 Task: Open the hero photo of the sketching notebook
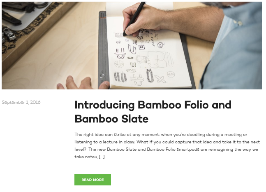pos(132,45)
